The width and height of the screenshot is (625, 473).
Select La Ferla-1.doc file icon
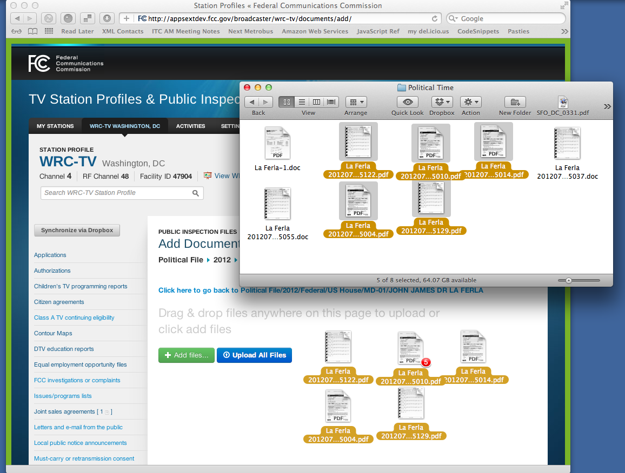point(277,143)
